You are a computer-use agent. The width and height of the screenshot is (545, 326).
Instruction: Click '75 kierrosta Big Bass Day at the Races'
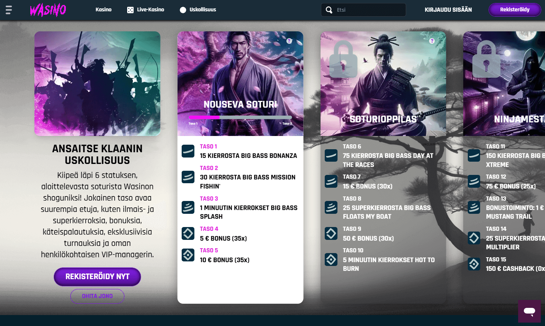point(388,160)
